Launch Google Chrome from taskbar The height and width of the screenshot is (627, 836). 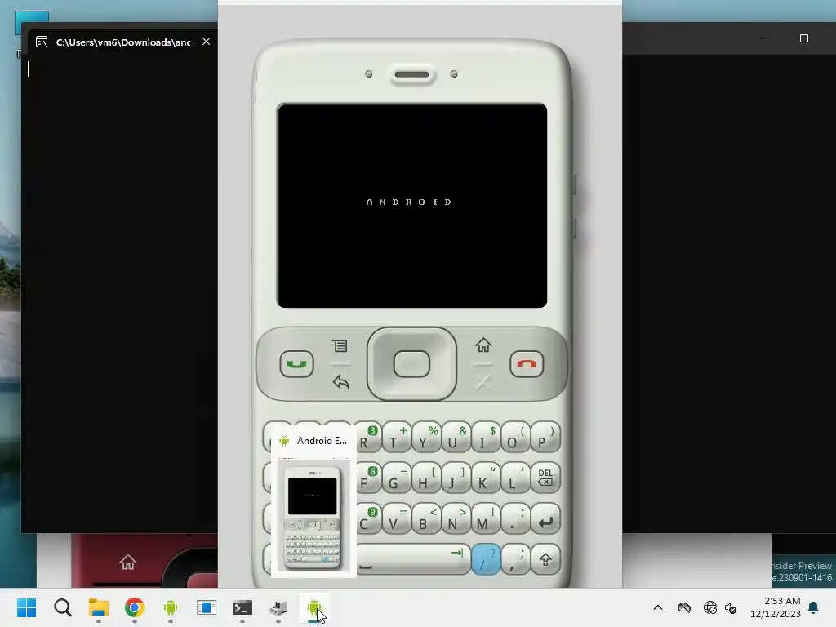tap(135, 607)
